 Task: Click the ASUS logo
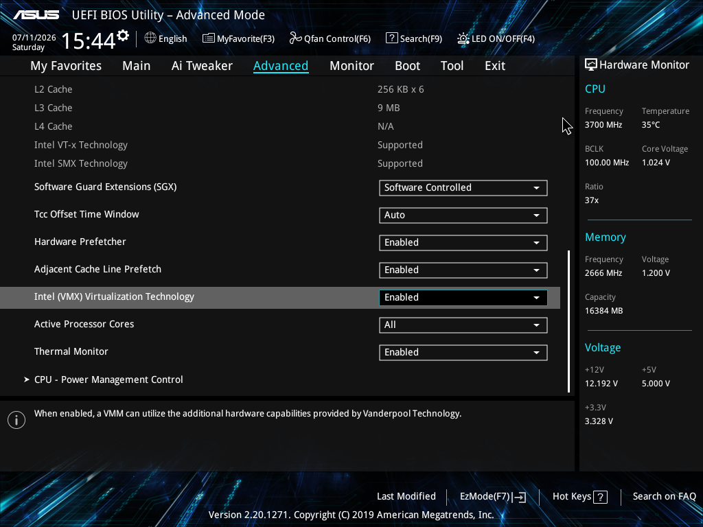pos(36,15)
